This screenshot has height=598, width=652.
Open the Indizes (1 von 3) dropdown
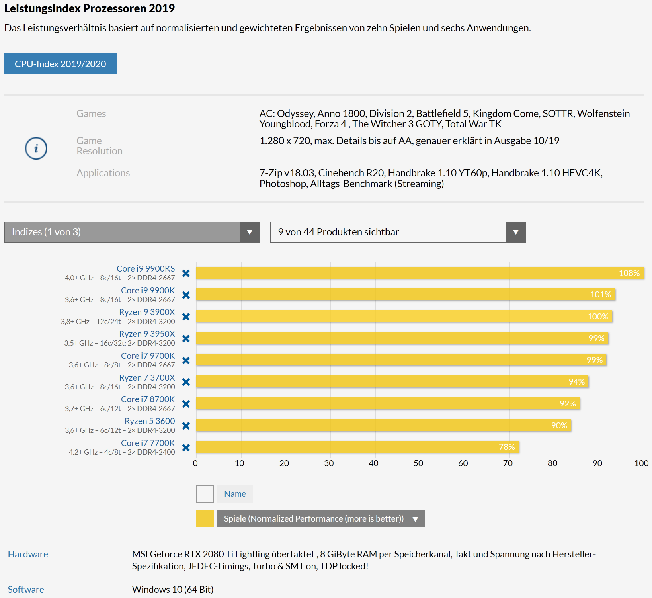tap(132, 232)
